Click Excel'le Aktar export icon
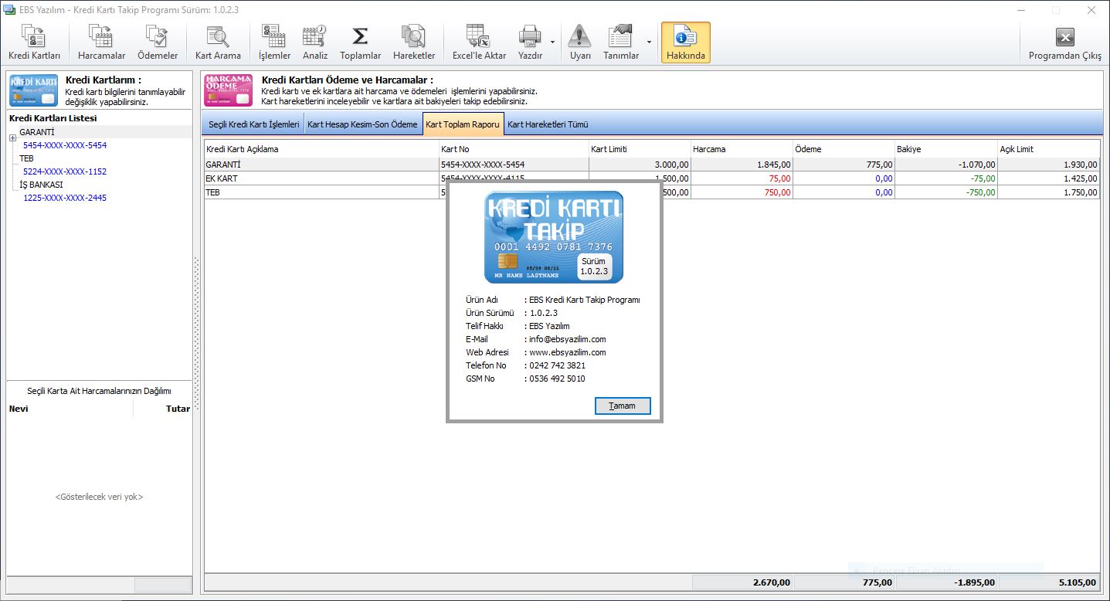The width and height of the screenshot is (1110, 601). point(479,42)
